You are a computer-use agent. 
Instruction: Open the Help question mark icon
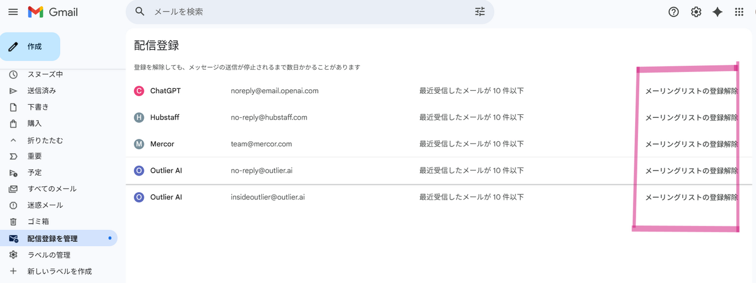pos(674,11)
